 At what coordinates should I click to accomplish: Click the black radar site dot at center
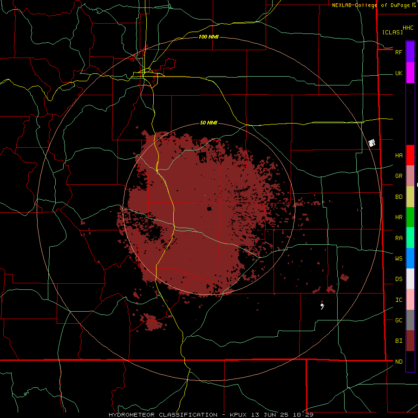click(209, 209)
